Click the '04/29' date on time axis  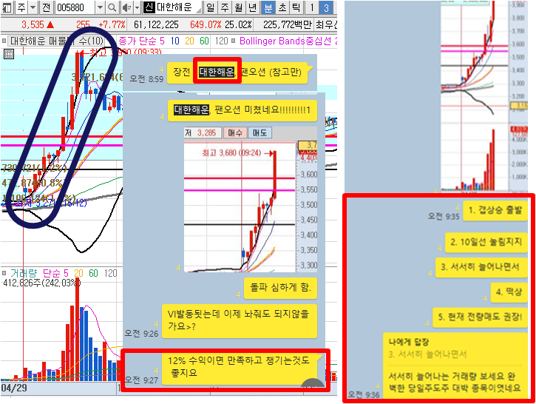tap(14, 388)
